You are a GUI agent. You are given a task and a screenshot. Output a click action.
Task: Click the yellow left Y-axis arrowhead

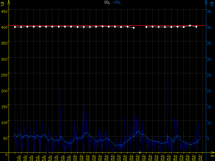coord(9,2)
